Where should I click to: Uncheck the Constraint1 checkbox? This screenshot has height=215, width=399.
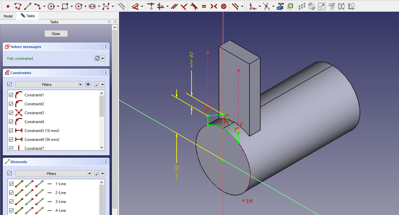tap(11, 95)
